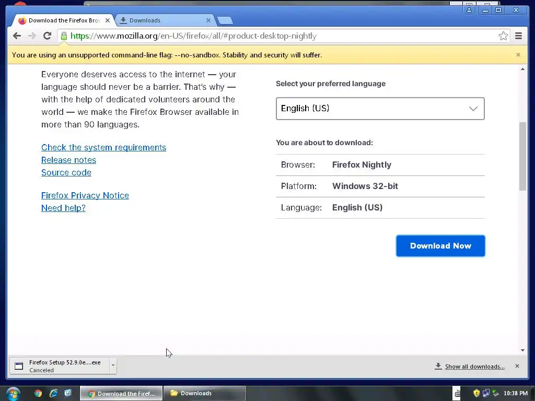This screenshot has height=401, width=535.
Task: Close the downloads shelf
Action: click(x=517, y=366)
